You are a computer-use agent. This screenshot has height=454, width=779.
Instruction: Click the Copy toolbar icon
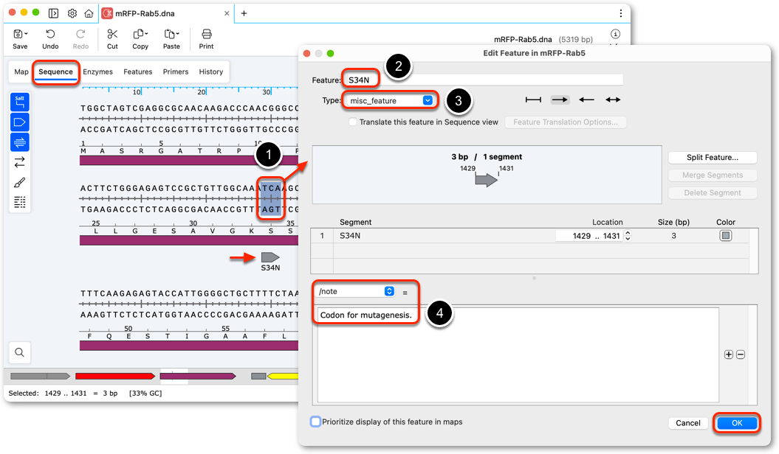coord(138,34)
